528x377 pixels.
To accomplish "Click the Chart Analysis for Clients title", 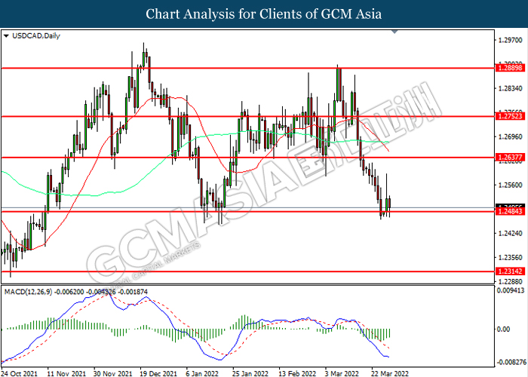I will click(264, 14).
